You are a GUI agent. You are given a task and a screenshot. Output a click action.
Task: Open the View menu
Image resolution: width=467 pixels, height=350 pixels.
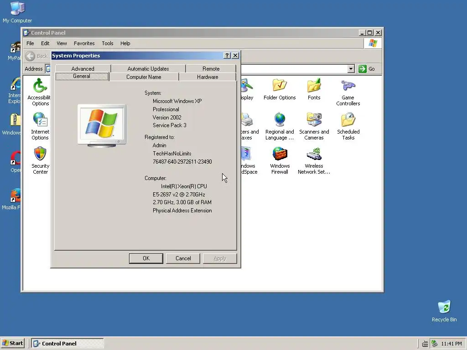62,43
